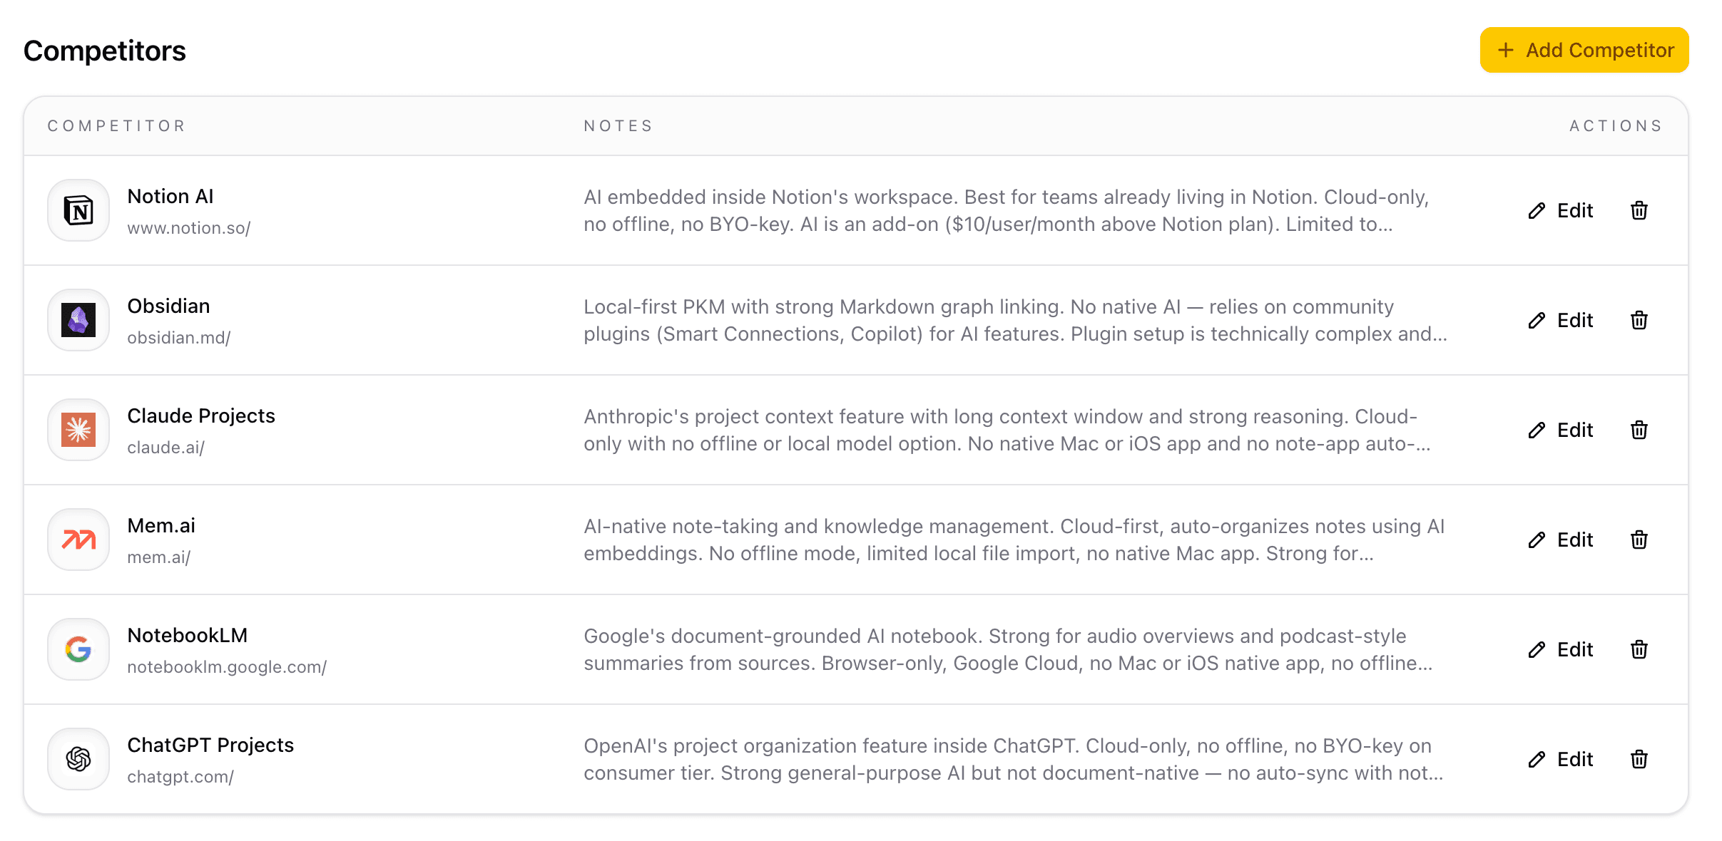1722x841 pixels.
Task: Click the NotebookLM trash icon
Action: (1639, 649)
